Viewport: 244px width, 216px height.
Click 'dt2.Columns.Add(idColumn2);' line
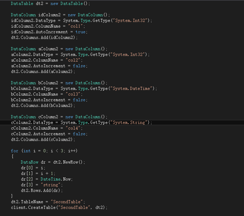click(x=44, y=38)
